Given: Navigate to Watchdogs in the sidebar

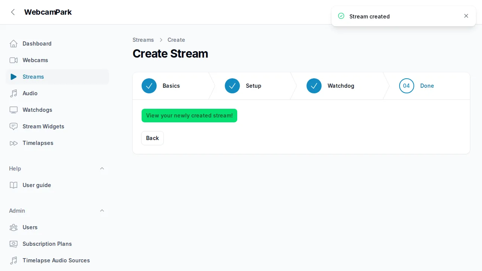Looking at the screenshot, I should coord(58,110).
